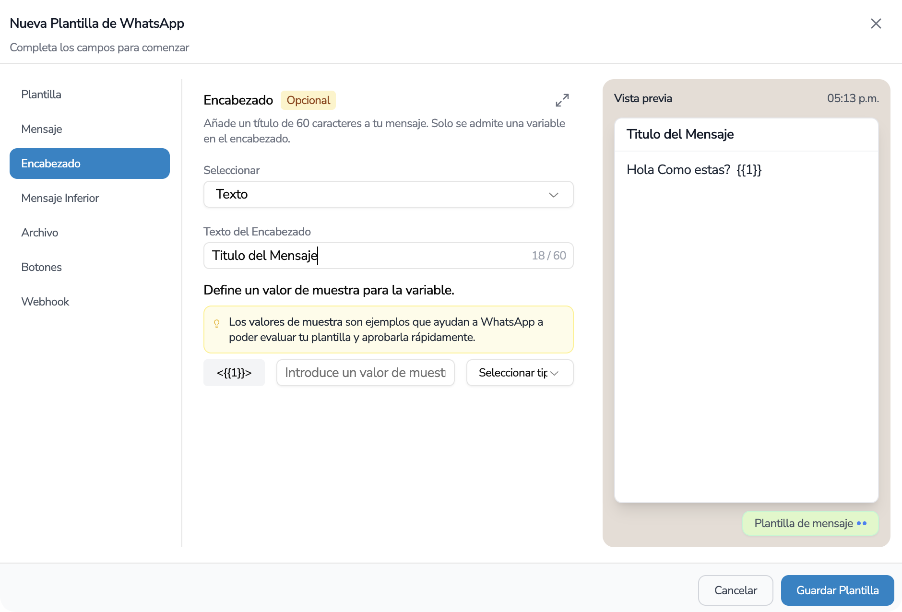Image resolution: width=902 pixels, height=612 pixels.
Task: Click the Seleccionar label above dropdown
Action: [x=231, y=170]
